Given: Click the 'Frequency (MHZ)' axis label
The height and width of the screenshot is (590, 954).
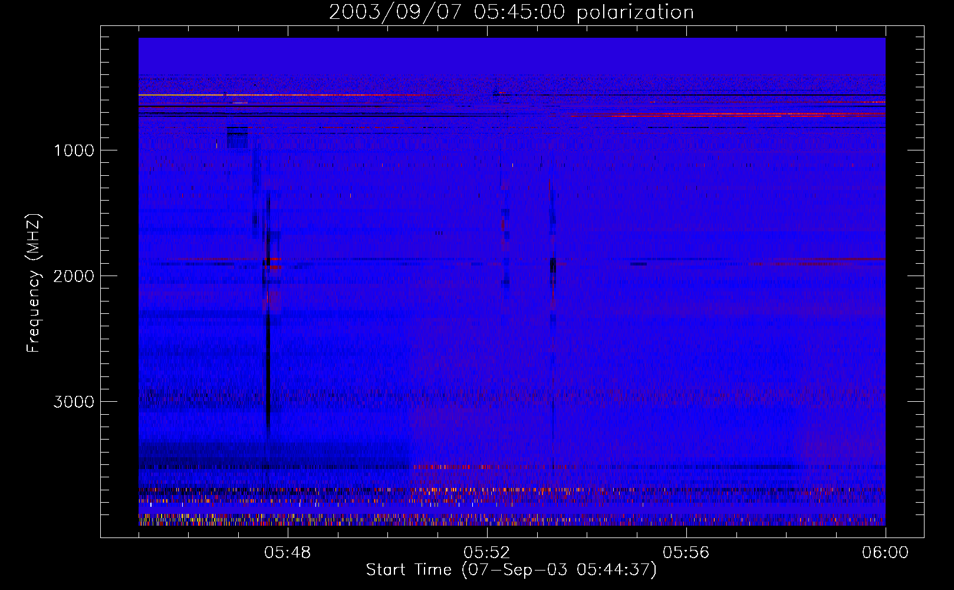Looking at the screenshot, I should 34,283.
